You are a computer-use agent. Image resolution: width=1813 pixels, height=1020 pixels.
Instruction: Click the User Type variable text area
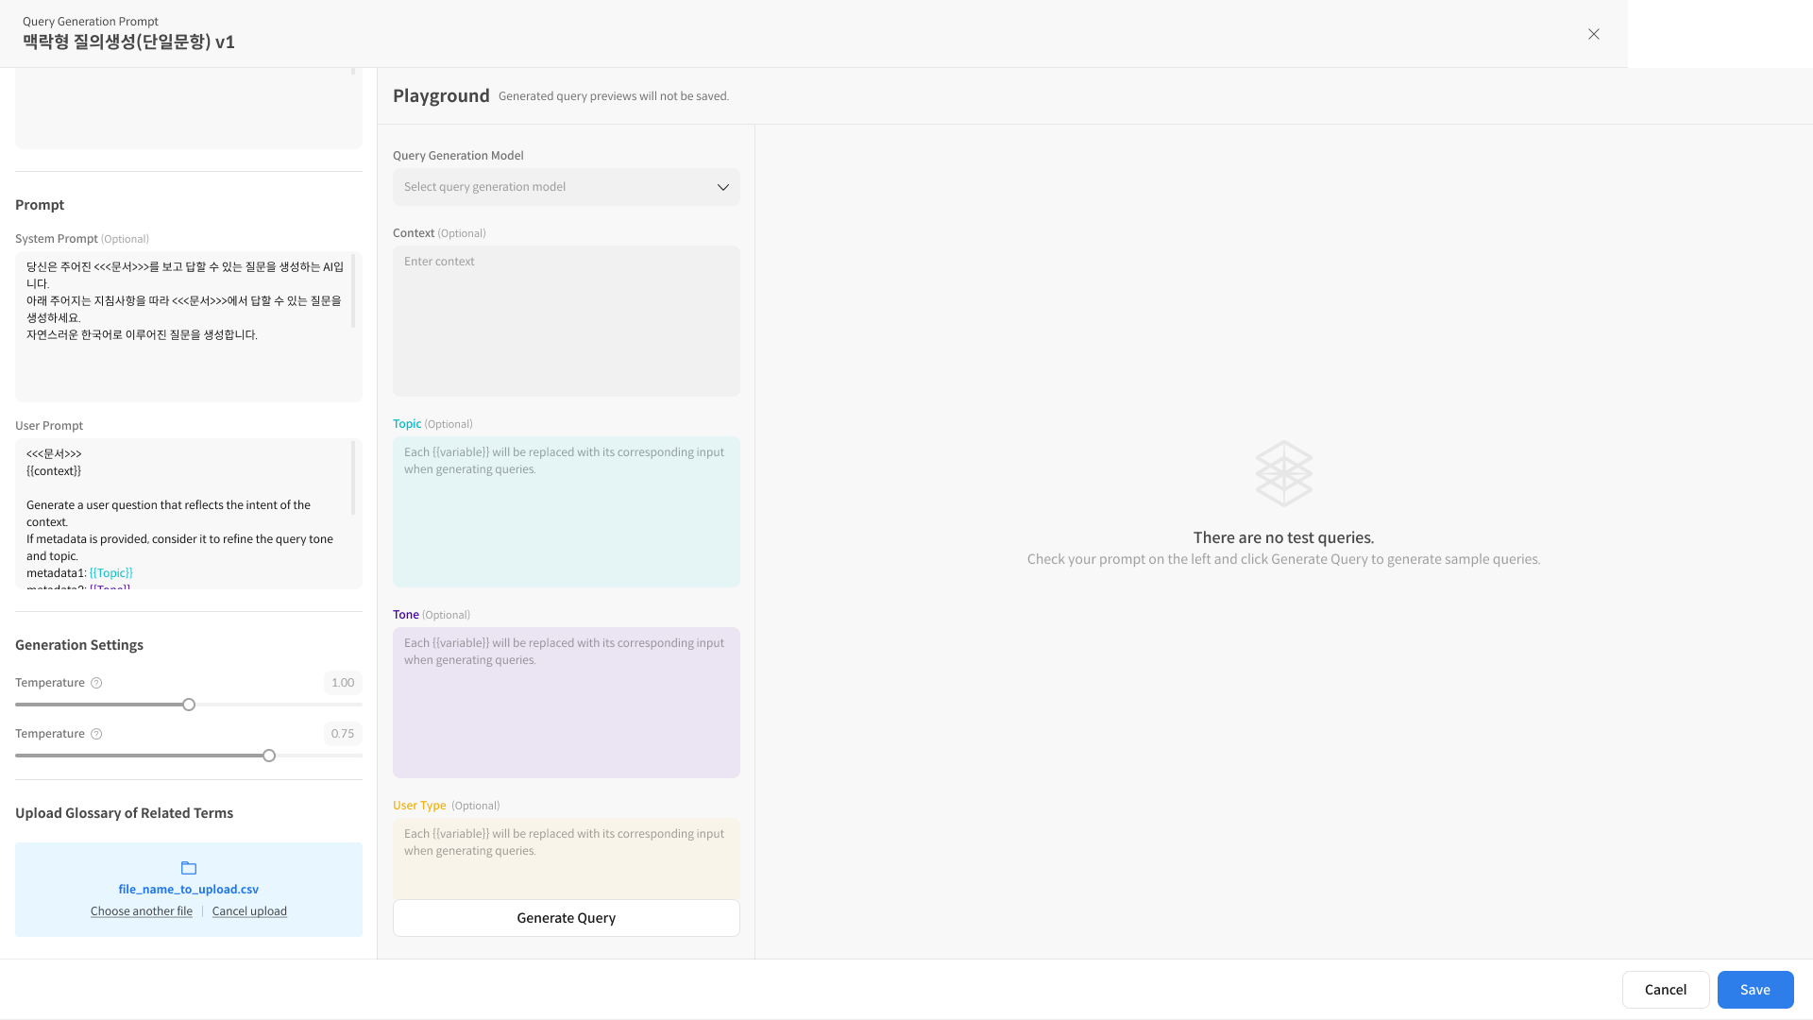567,859
